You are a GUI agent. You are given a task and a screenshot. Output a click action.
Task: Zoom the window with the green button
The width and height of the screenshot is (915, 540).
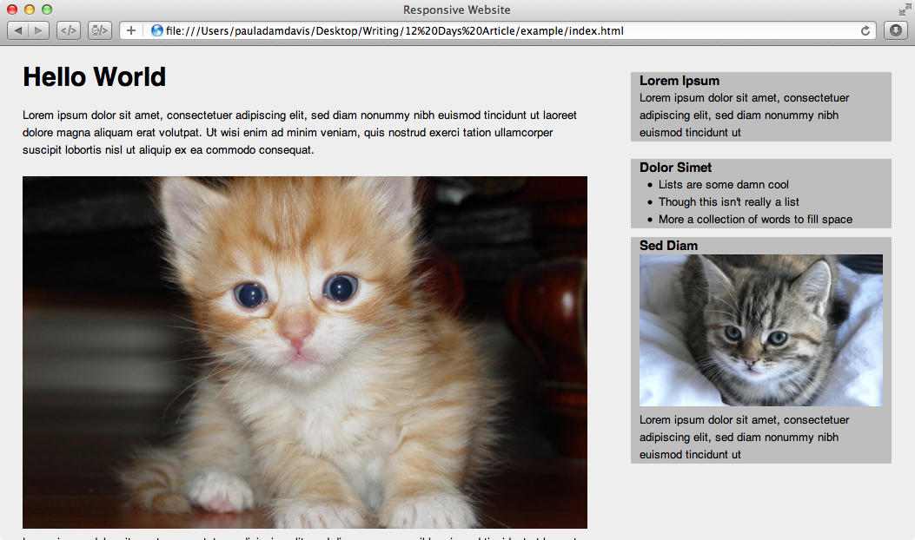coord(47,10)
